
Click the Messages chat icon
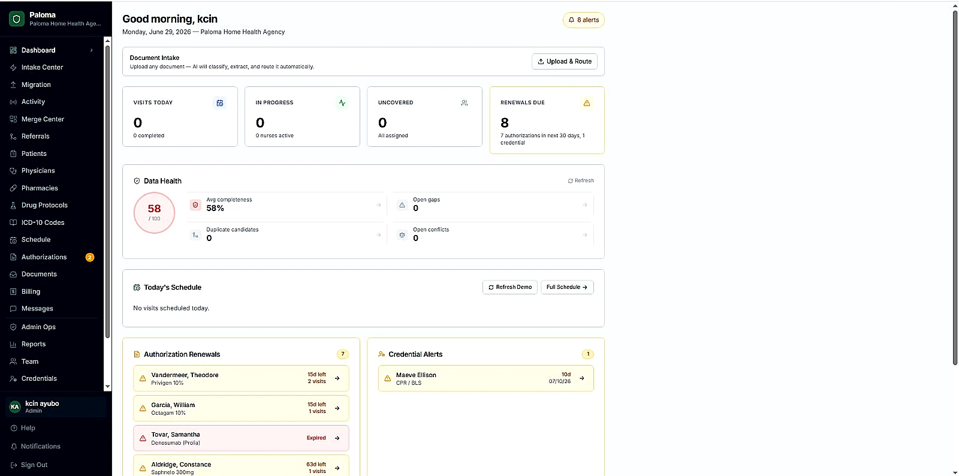pyautogui.click(x=13, y=309)
